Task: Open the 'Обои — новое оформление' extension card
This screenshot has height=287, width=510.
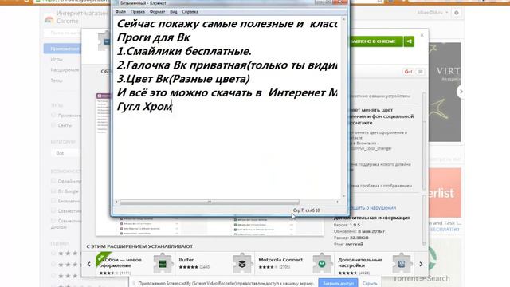Action: click(135, 265)
